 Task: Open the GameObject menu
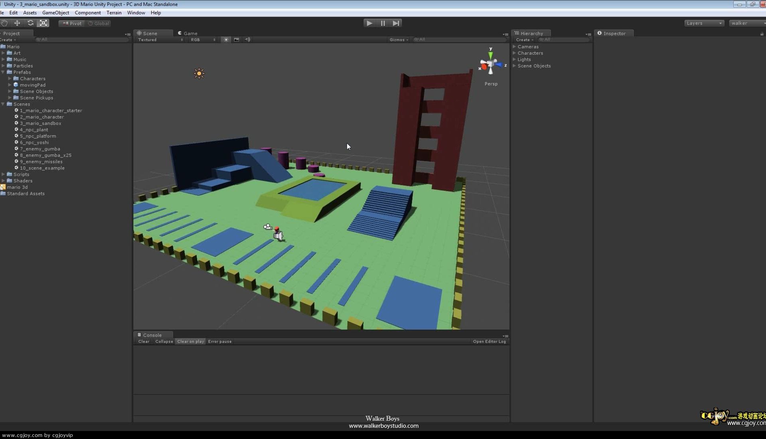(x=55, y=13)
